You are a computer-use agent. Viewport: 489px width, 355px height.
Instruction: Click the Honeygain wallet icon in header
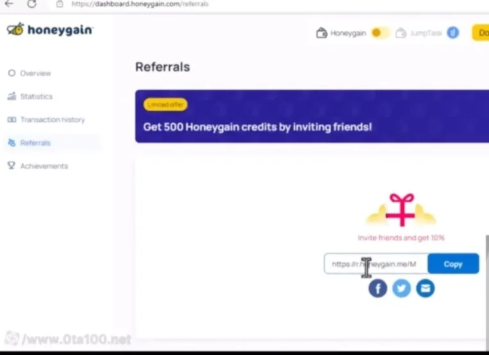coord(322,33)
